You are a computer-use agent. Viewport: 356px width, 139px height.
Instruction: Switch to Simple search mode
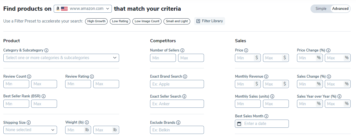pos(321,9)
